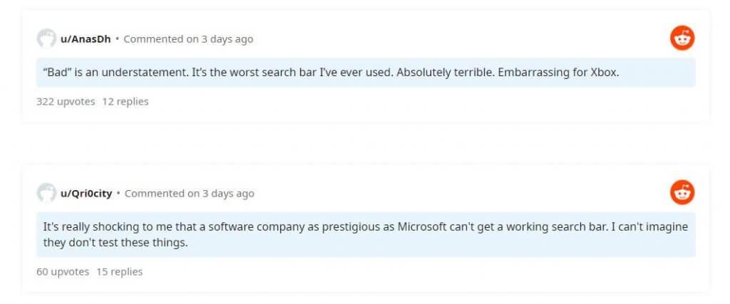Visit the u/AnasDh profile link
Screen dimensions: 730x304
[86, 39]
